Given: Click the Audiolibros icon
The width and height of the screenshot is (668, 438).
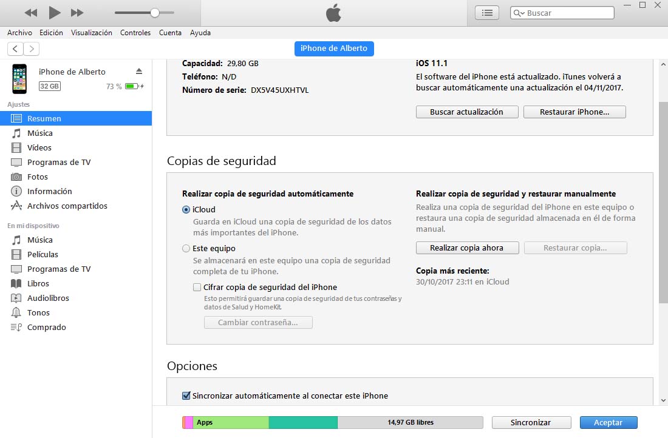Looking at the screenshot, I should click(16, 298).
